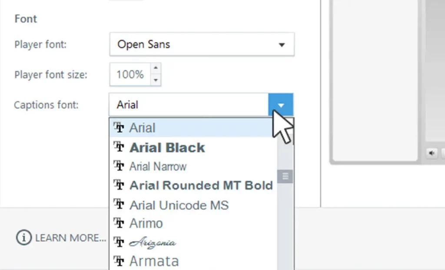This screenshot has height=270, width=445.
Task: Pick Arial Unicode MS from list
Action: (179, 205)
